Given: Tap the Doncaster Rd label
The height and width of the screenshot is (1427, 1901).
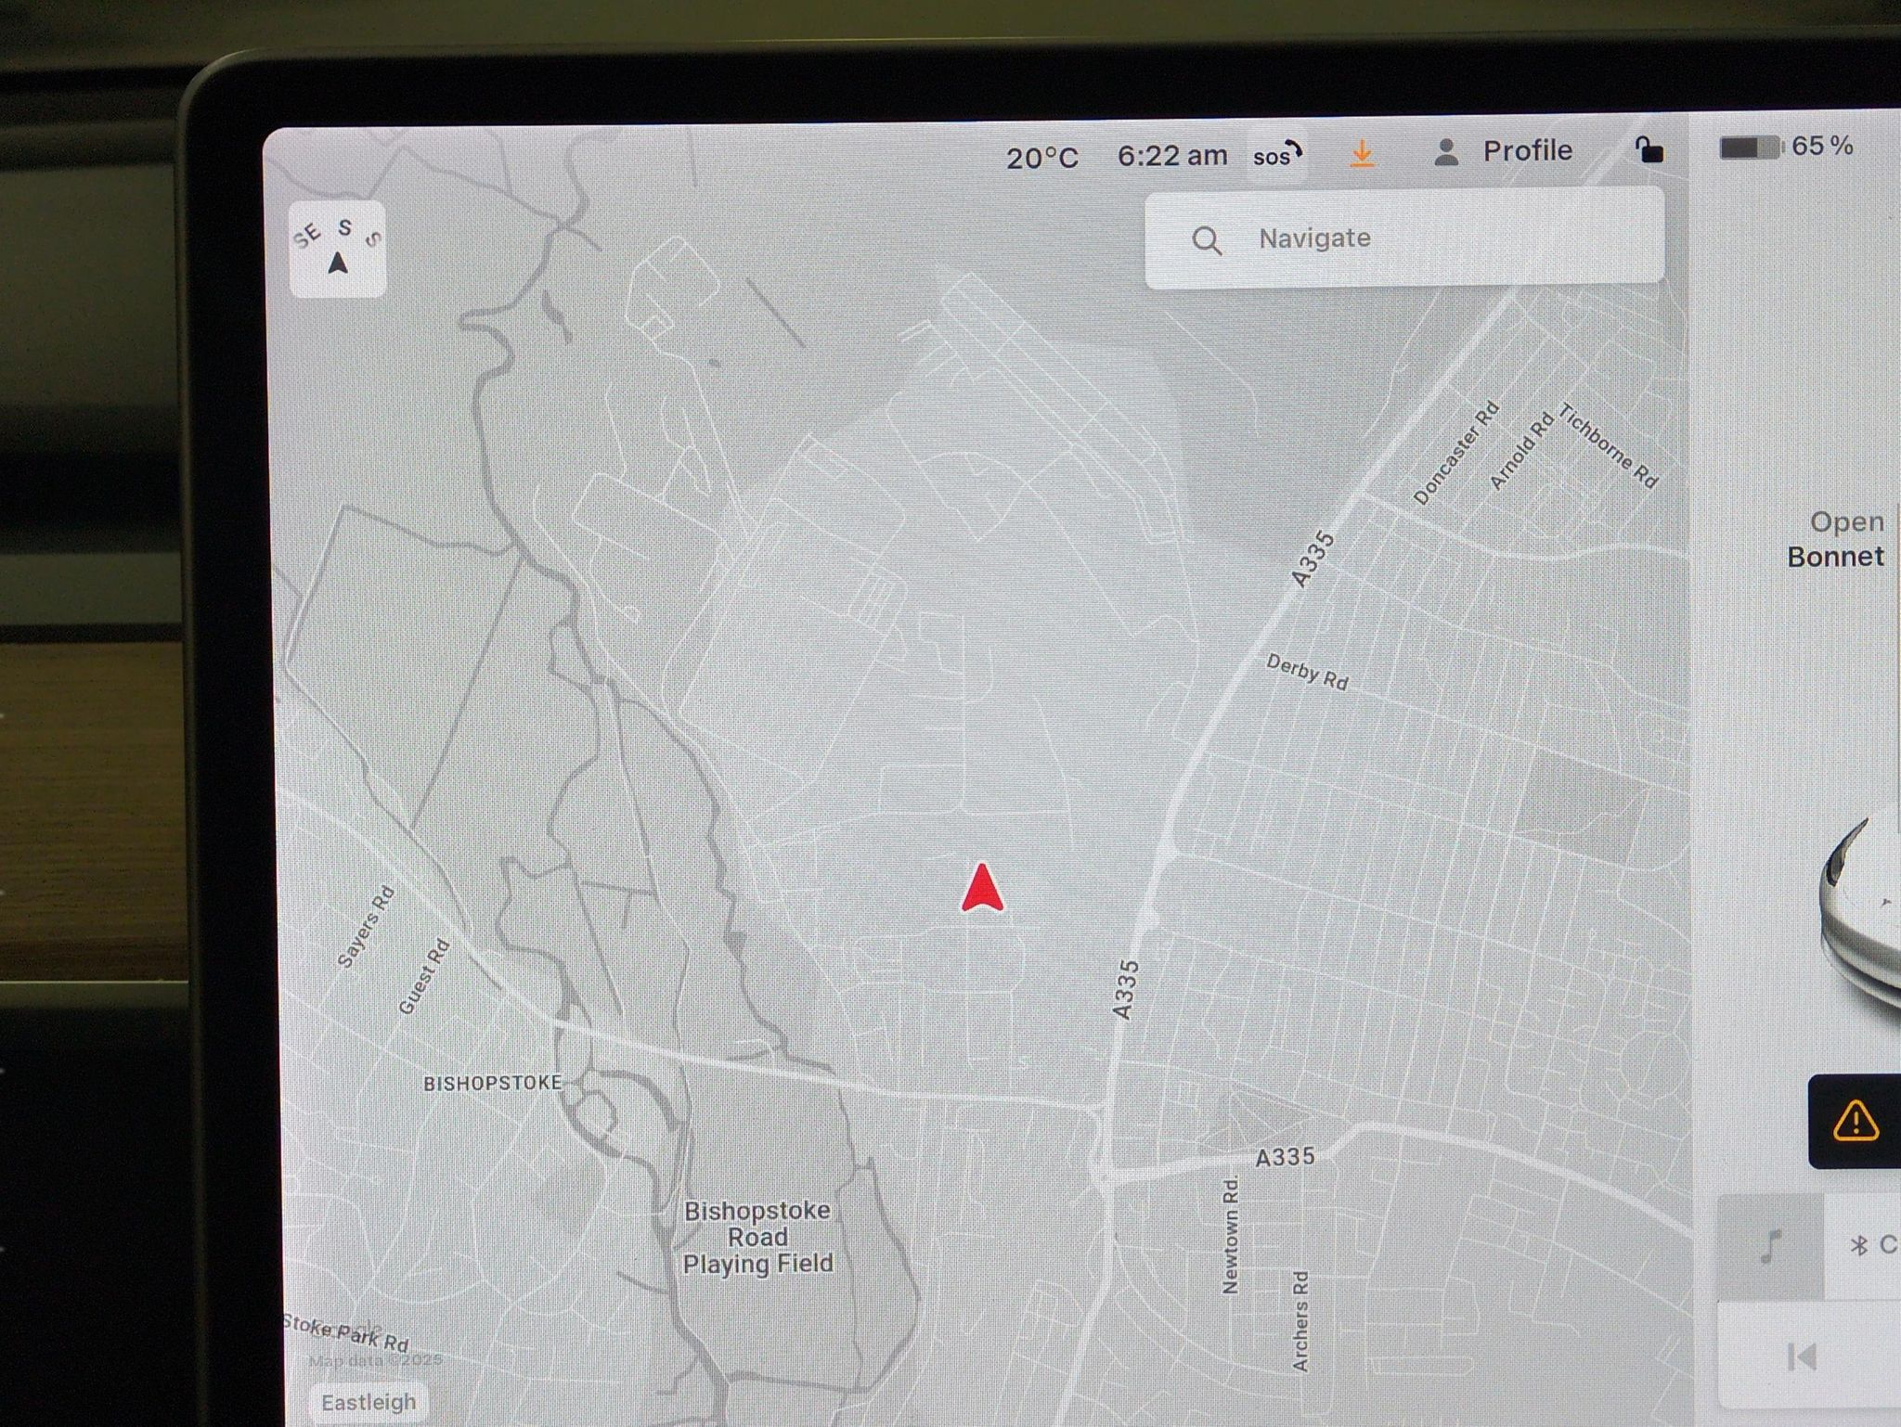Looking at the screenshot, I should pyautogui.click(x=1455, y=453).
